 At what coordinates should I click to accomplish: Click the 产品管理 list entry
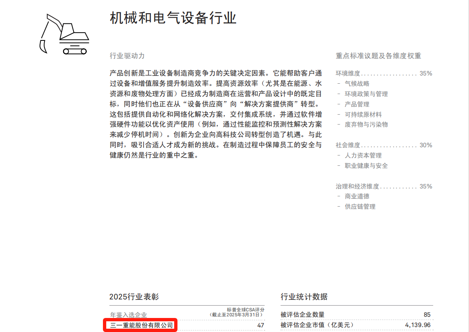[x=357, y=104]
